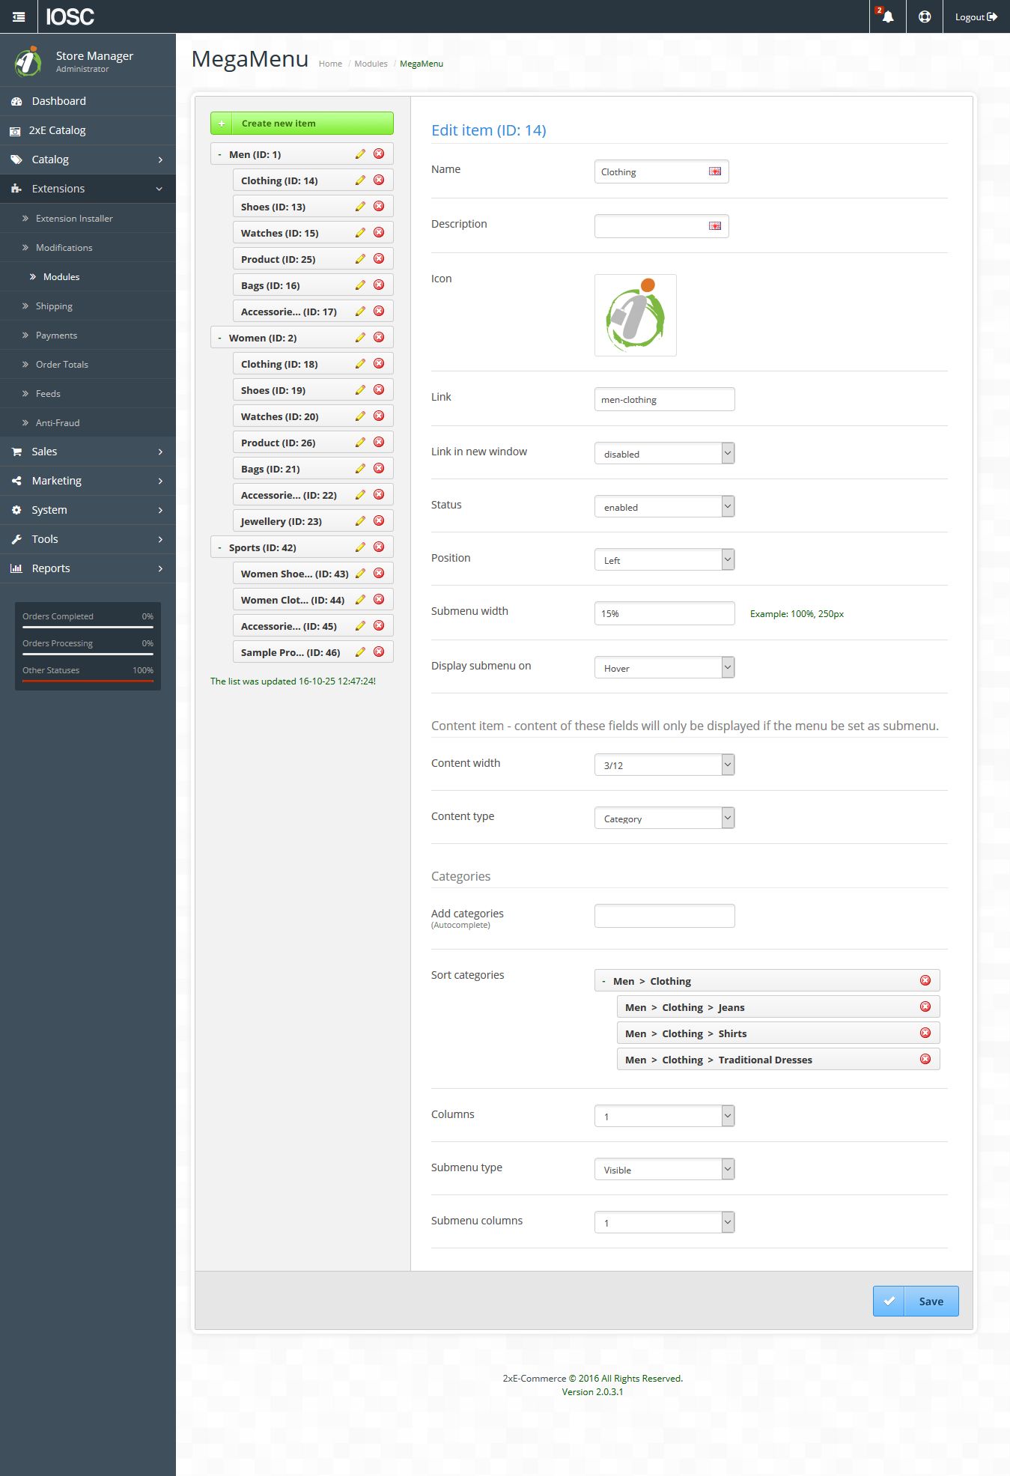This screenshot has height=1476, width=1010.
Task: Edit Product (ID: 26) pencil icon
Action: pyautogui.click(x=360, y=442)
